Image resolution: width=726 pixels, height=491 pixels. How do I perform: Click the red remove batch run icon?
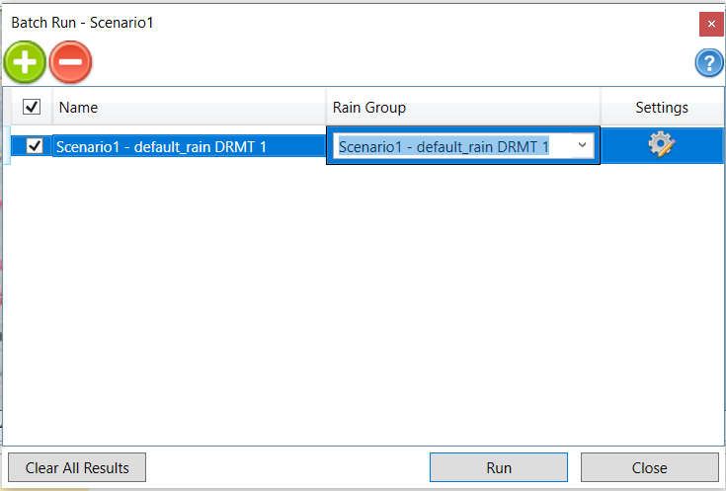coord(70,61)
